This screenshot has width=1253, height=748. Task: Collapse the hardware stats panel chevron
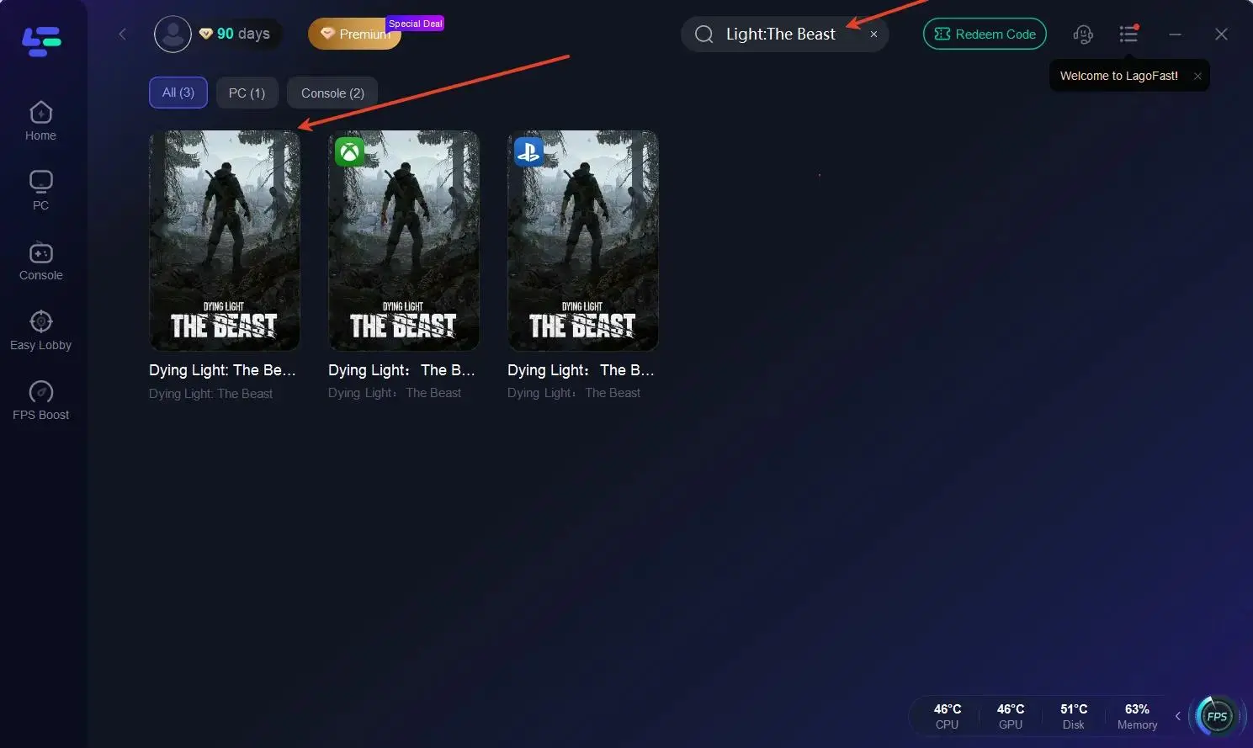(x=1177, y=717)
